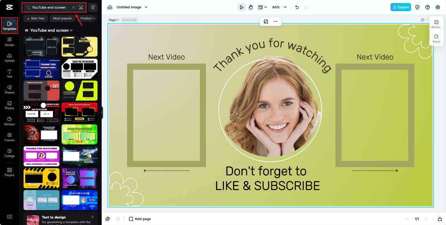Viewport: 446px width, 225px height.
Task: Open the Plugins panel
Action: pyautogui.click(x=9, y=172)
